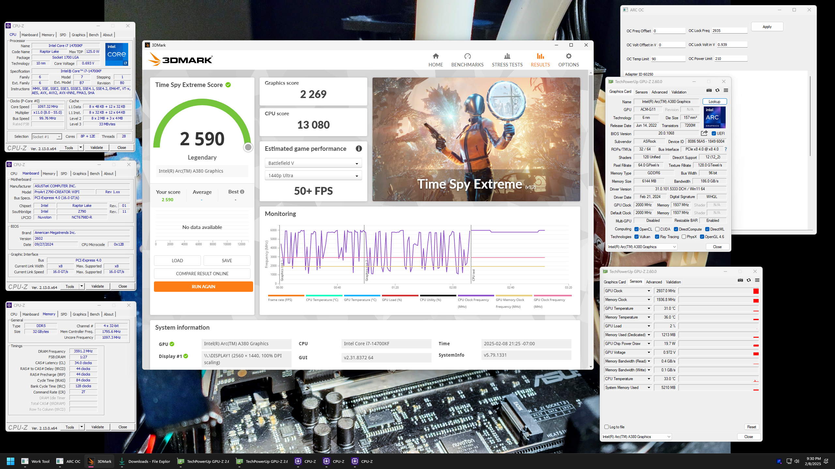
Task: Open Graphics tab in CPU-Z Memory window
Action: click(x=79, y=314)
